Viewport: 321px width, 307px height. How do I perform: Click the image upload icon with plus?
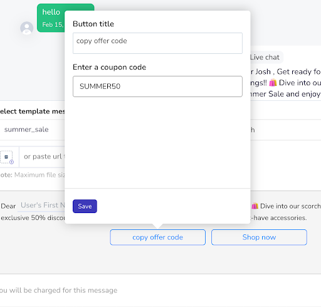[x=7, y=157]
